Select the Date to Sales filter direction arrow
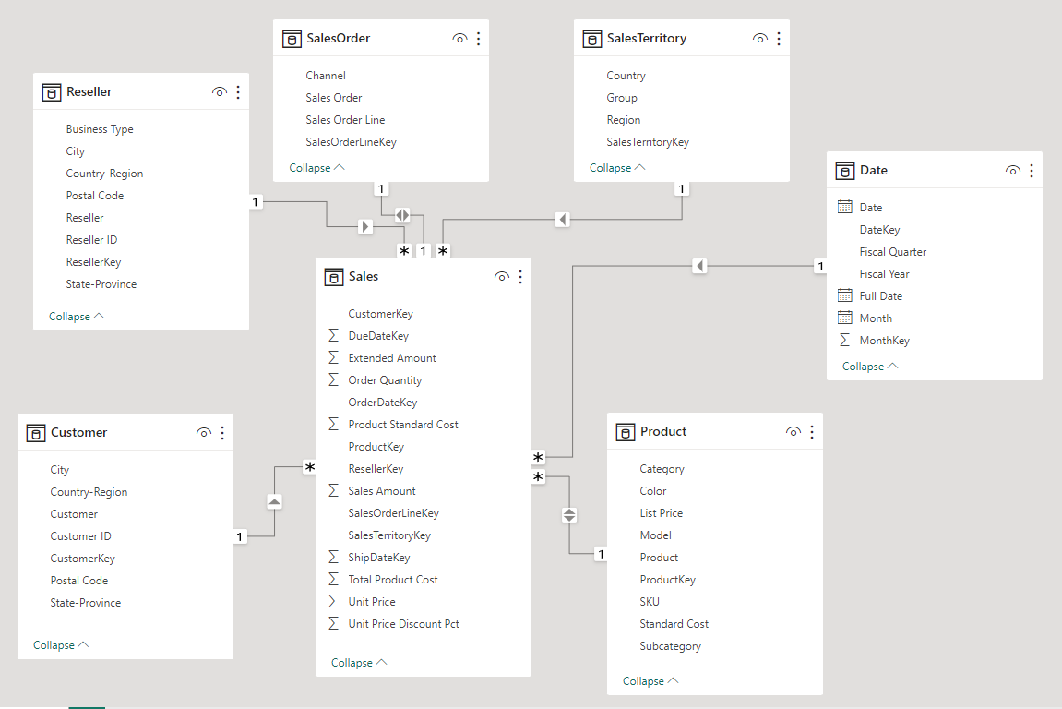The height and width of the screenshot is (709, 1062). click(700, 266)
